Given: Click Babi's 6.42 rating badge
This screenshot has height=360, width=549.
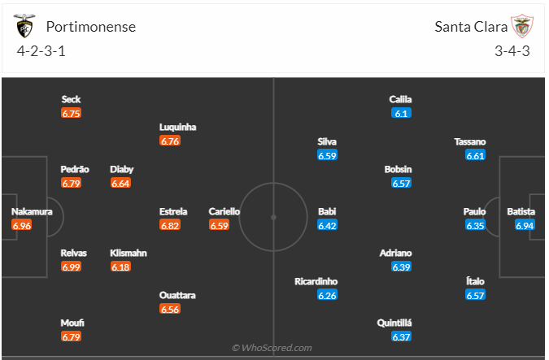Looking at the screenshot, I should (327, 225).
